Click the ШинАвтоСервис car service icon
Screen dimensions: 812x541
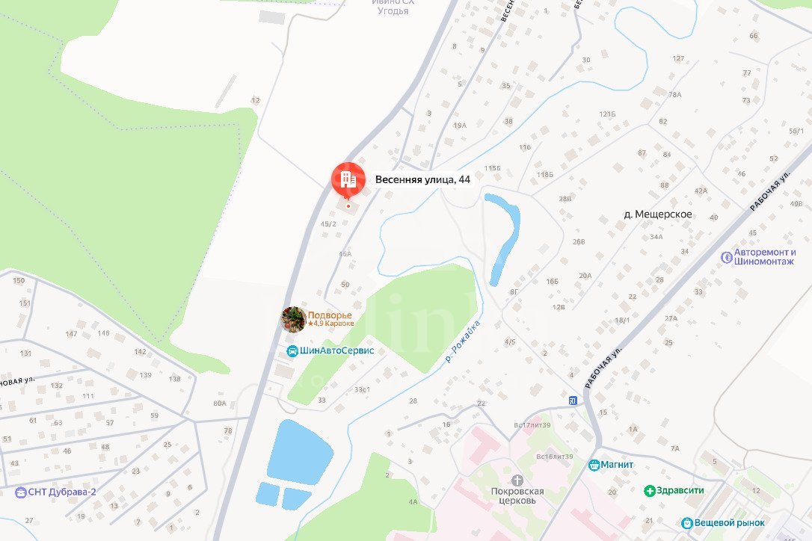pyautogui.click(x=292, y=351)
